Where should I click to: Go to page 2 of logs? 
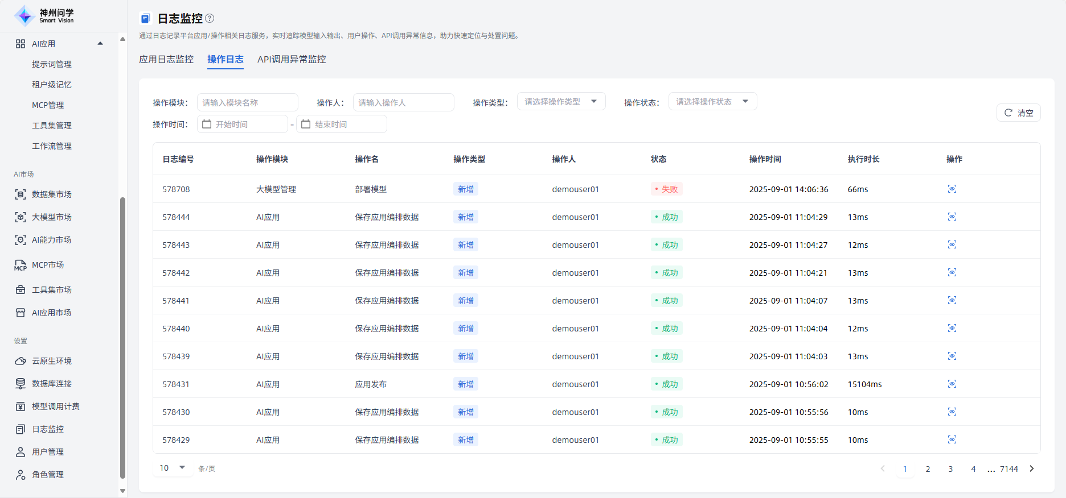click(x=928, y=469)
